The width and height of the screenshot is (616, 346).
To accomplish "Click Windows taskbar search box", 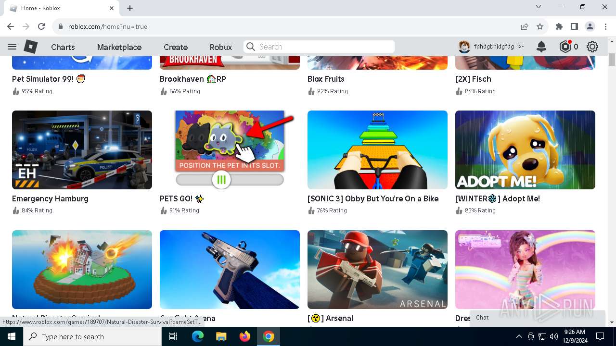I will (x=92, y=336).
